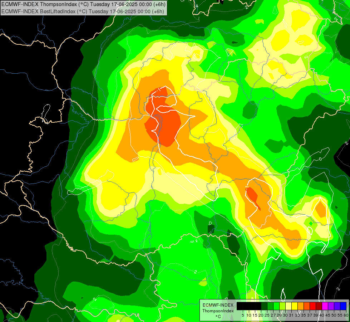350x322 pixels.
Task: Click the legend tick label 37
Action: pyautogui.click(x=310, y=315)
